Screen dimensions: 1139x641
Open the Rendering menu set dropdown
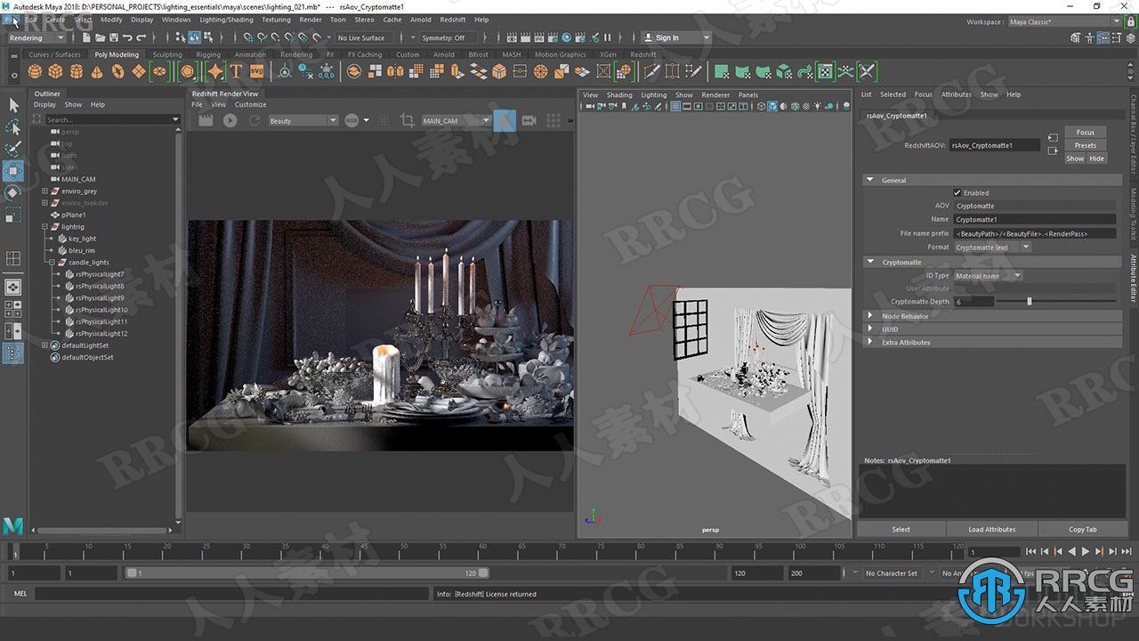36,37
